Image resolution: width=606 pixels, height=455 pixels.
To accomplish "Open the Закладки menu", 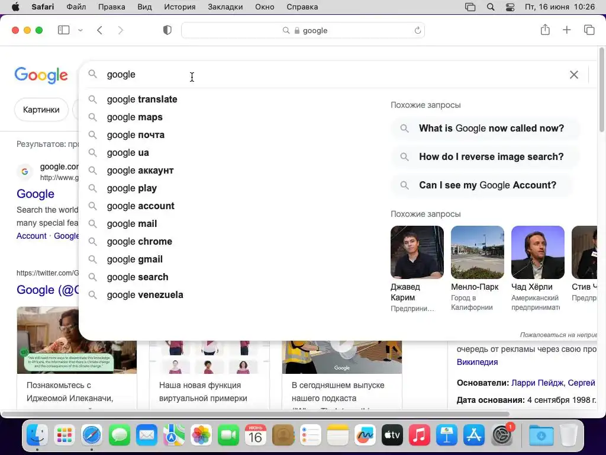I will 225,7.
